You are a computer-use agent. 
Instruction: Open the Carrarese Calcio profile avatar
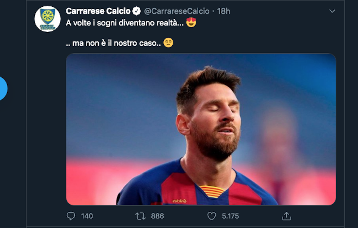(47, 19)
